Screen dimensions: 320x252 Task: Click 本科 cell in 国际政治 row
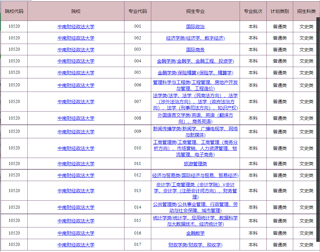coord(253,27)
